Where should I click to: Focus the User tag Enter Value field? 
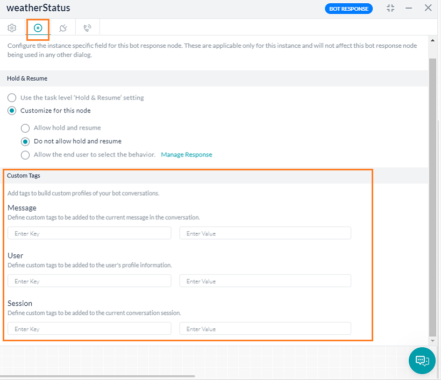pyautogui.click(x=265, y=281)
